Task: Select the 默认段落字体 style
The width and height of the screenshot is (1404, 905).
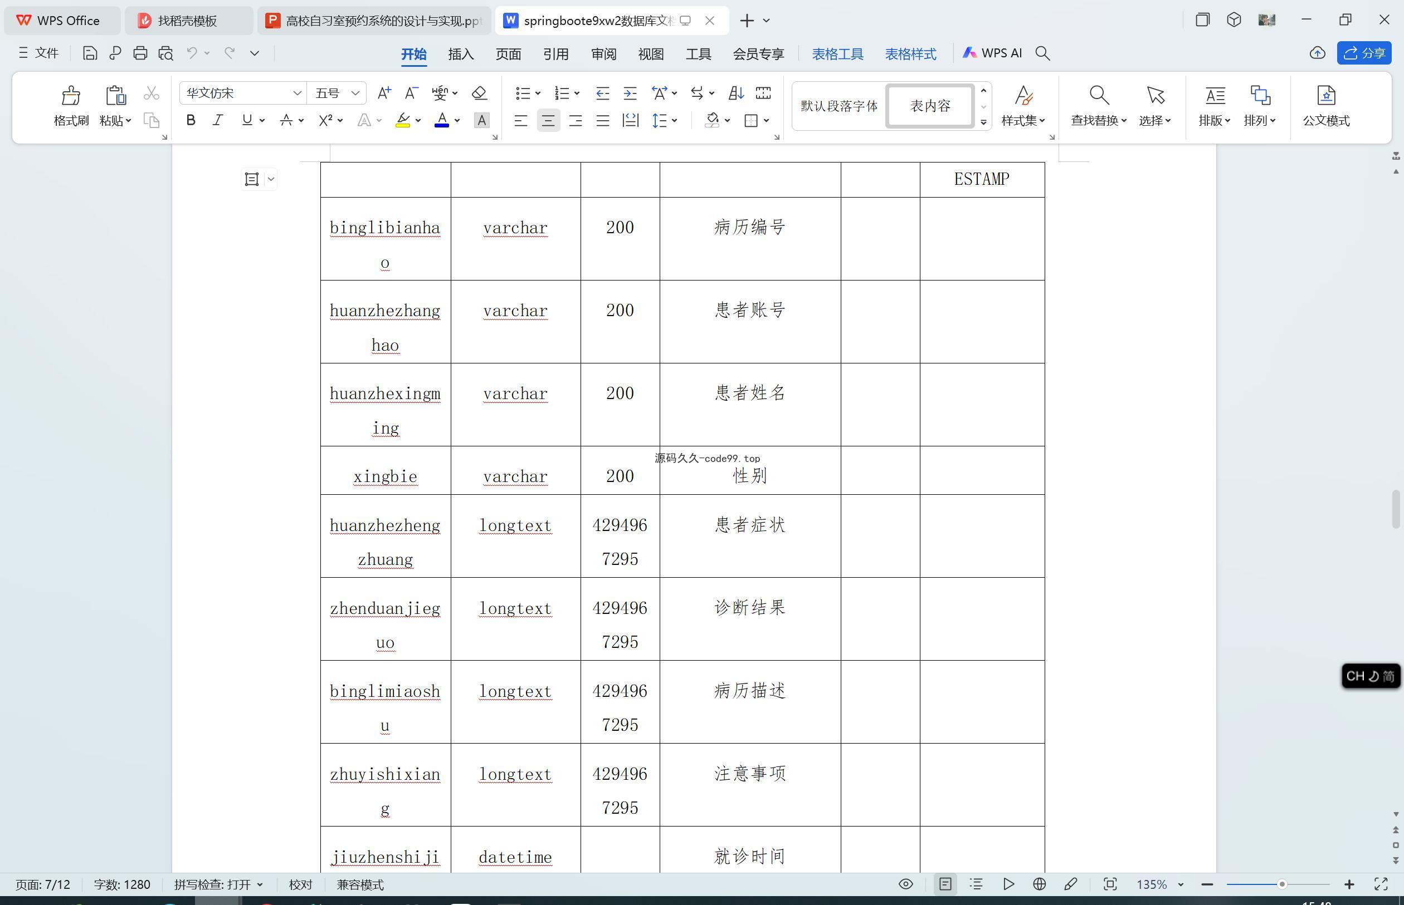Action: (840, 106)
